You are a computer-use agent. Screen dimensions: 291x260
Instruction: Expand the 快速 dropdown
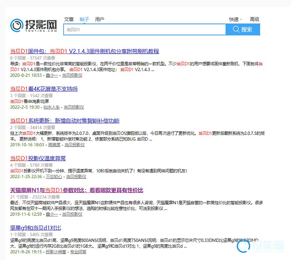(235, 20)
